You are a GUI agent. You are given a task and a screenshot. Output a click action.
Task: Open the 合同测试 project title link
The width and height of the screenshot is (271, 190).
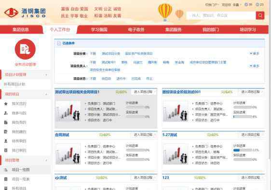(62, 135)
